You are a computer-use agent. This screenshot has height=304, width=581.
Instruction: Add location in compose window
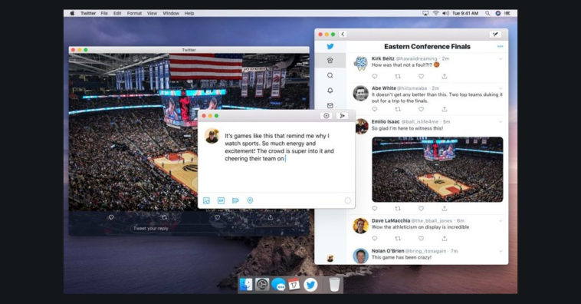(250, 201)
